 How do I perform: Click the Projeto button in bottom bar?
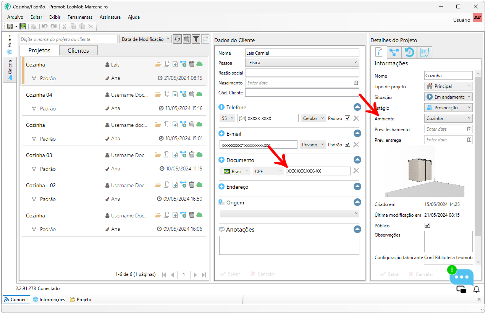click(81, 300)
